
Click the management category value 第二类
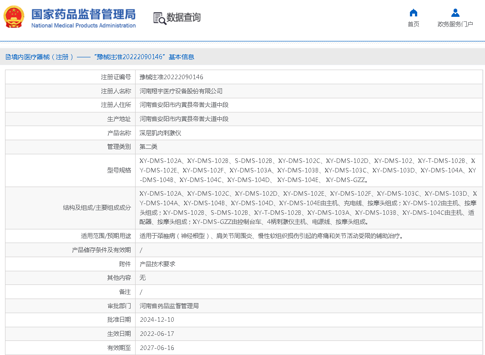pos(148,147)
